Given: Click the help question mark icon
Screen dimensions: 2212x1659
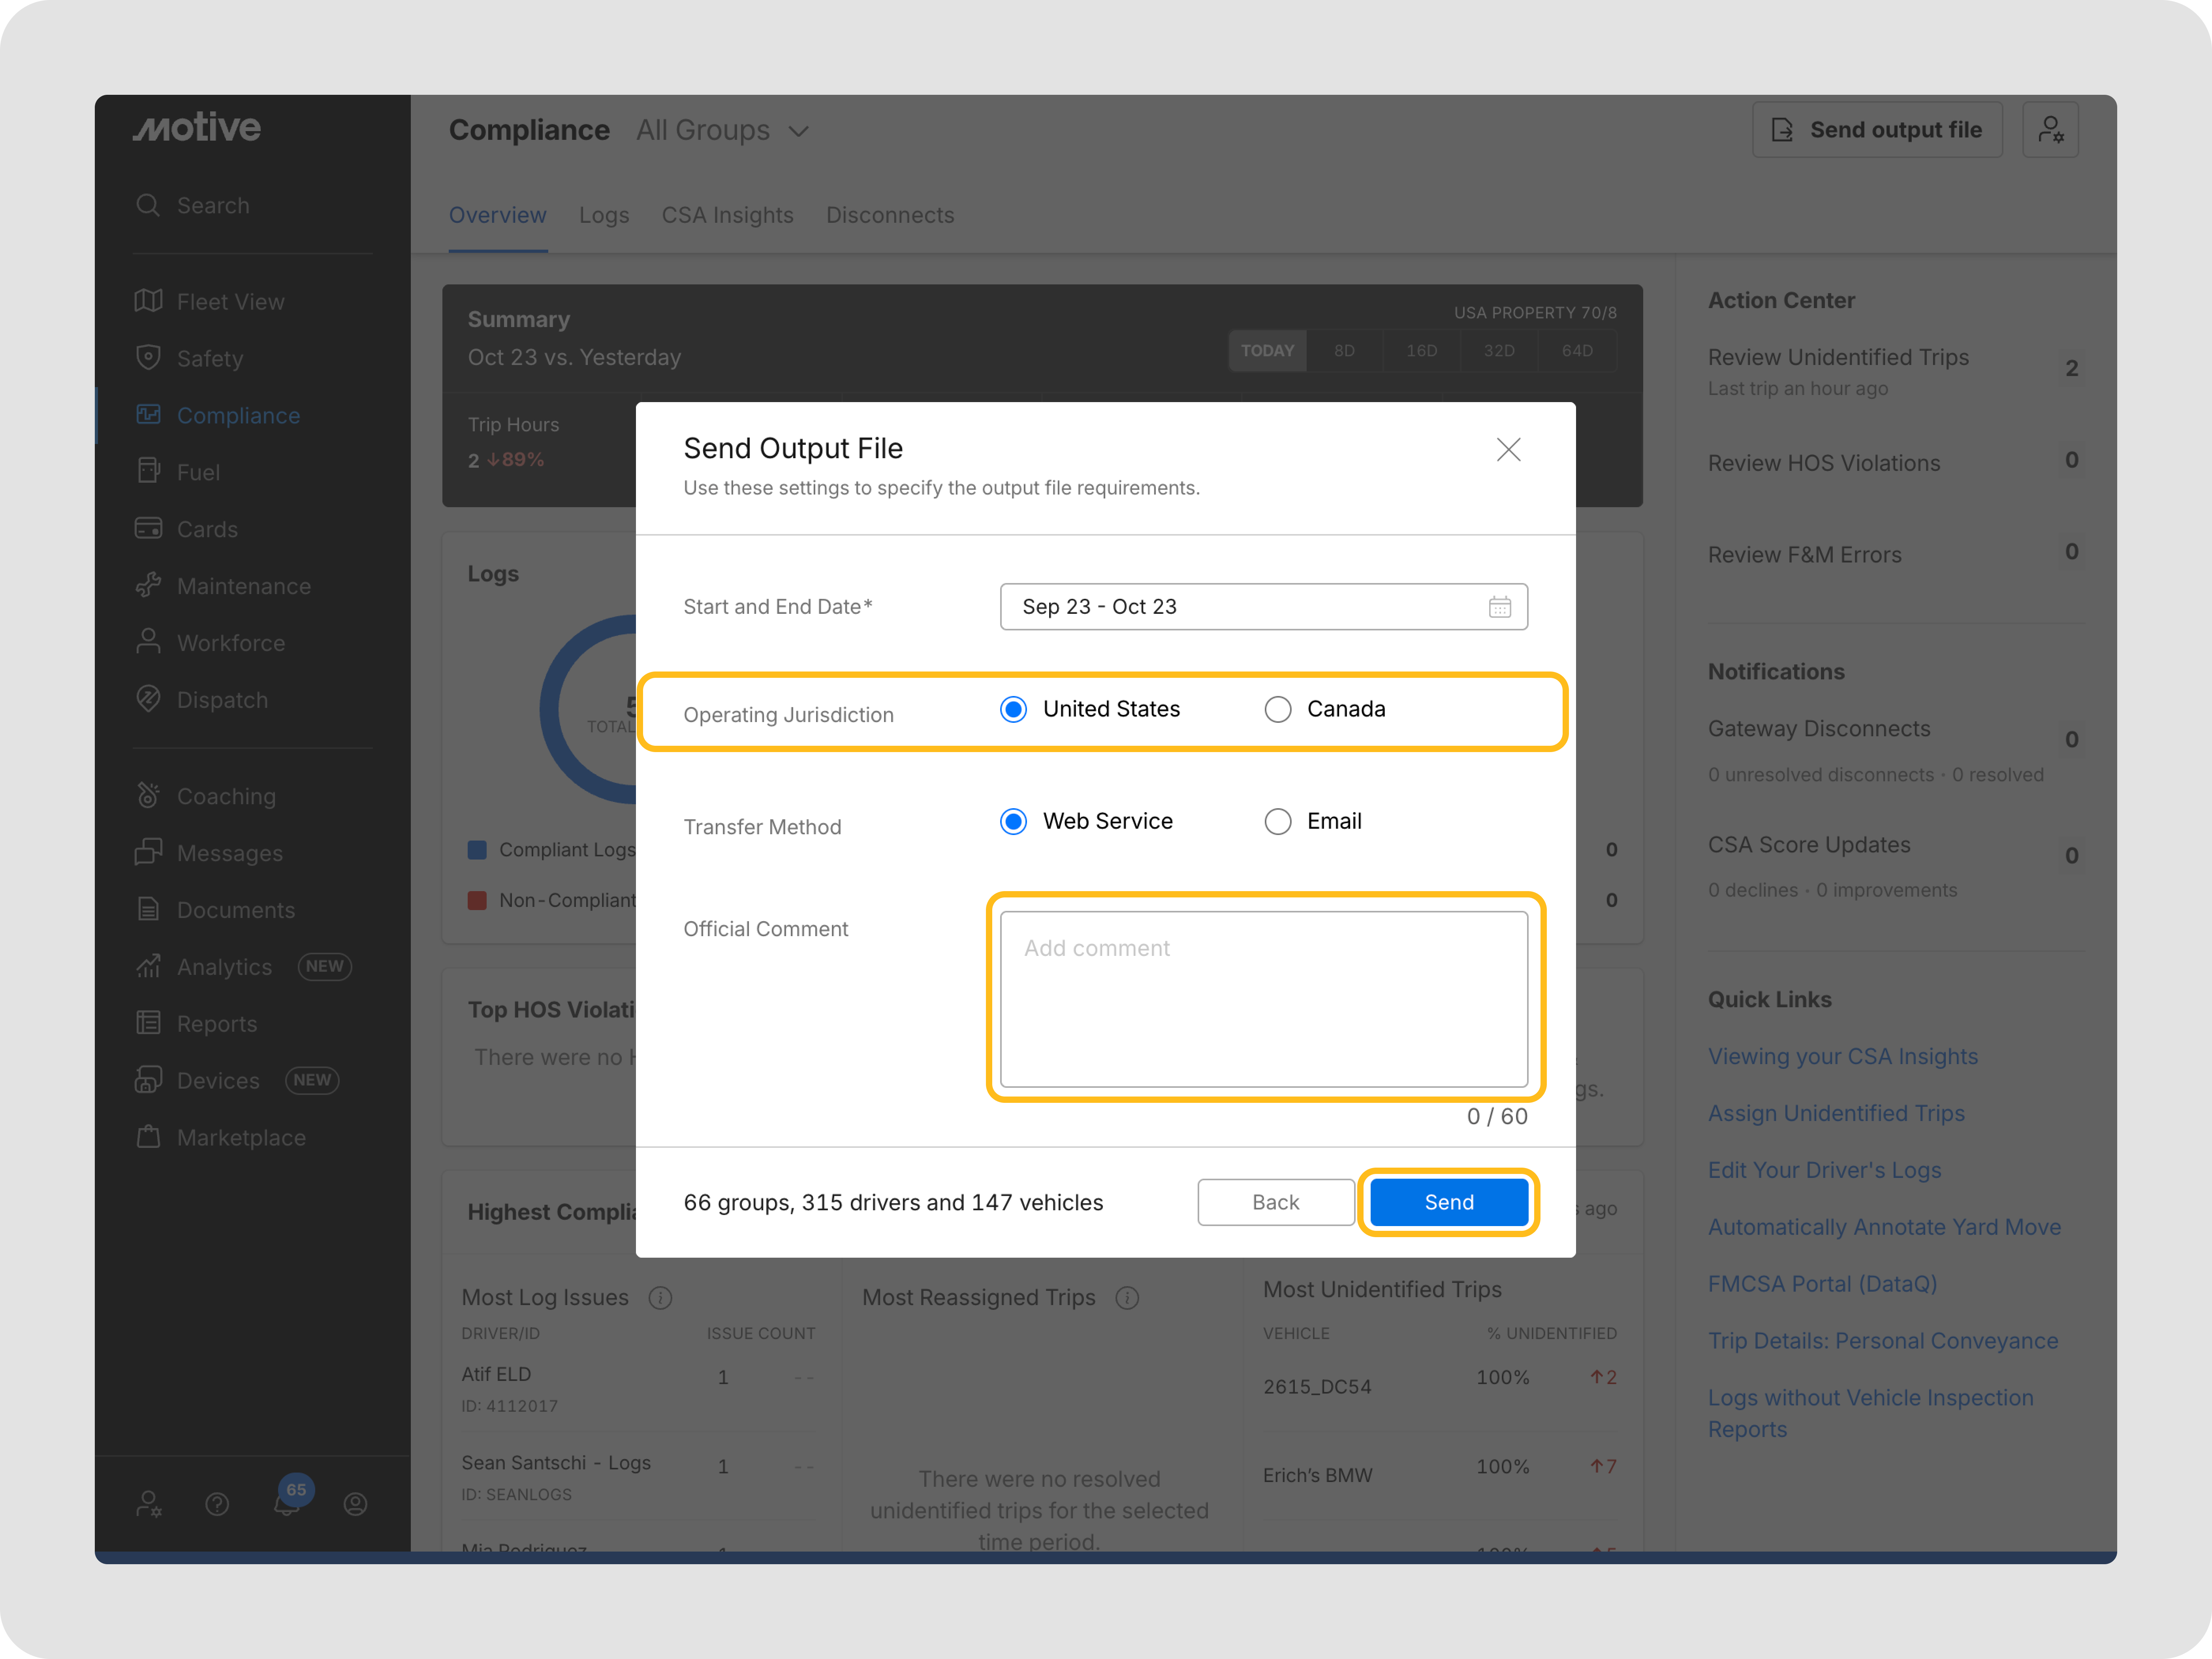Looking at the screenshot, I should (x=217, y=1504).
